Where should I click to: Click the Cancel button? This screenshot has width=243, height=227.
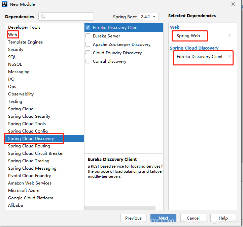click(193, 218)
